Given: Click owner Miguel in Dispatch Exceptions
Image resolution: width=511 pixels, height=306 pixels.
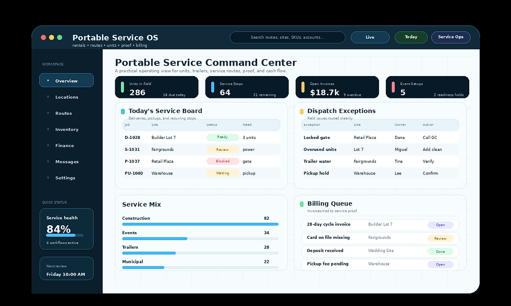Looking at the screenshot, I should pyautogui.click(x=401, y=149).
